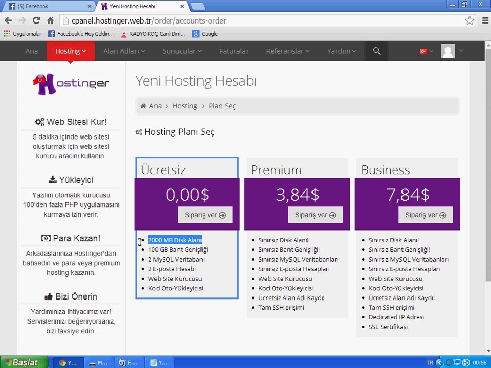Open Facebook'a Hoş Geldin bookmark

tap(81, 34)
